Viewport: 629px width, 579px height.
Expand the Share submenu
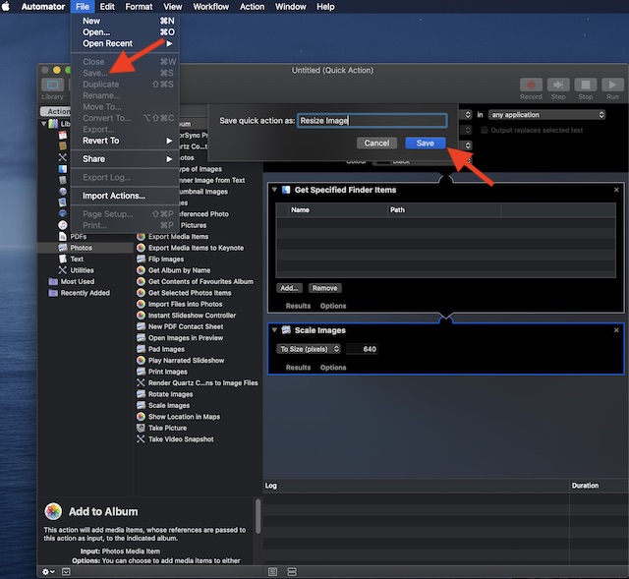pos(125,159)
